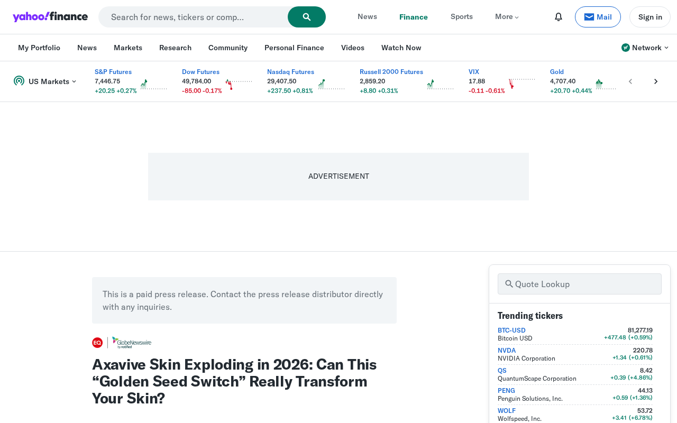The height and width of the screenshot is (423, 677).
Task: Expand the More menu
Action: click(507, 17)
